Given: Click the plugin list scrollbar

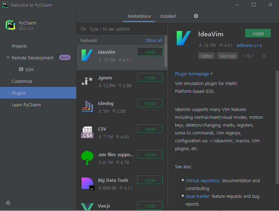Looking at the screenshot, I should 166,52.
